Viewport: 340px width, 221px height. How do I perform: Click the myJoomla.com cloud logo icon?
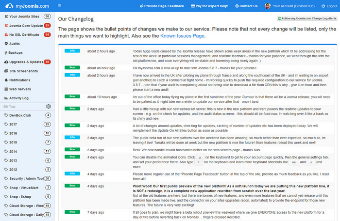pos(9,6)
